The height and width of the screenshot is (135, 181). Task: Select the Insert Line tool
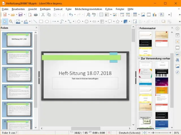35,21
